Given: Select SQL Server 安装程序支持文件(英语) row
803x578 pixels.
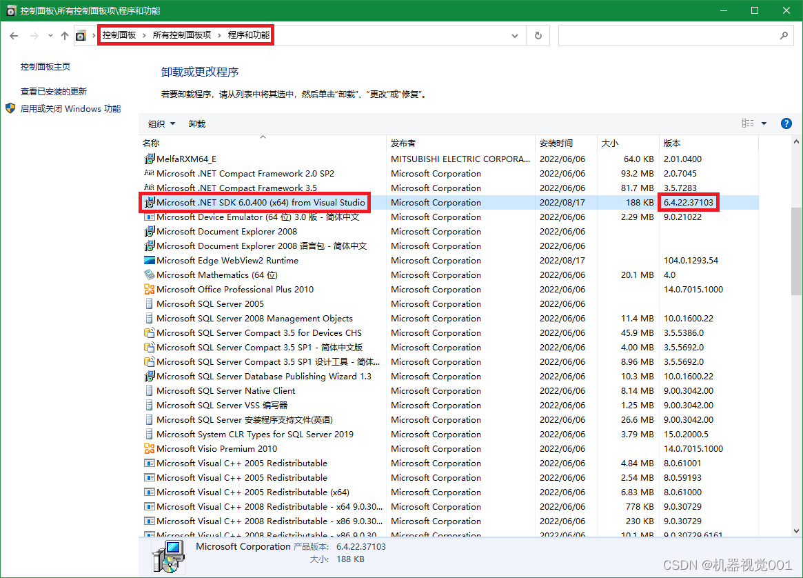Looking at the screenshot, I should point(449,419).
